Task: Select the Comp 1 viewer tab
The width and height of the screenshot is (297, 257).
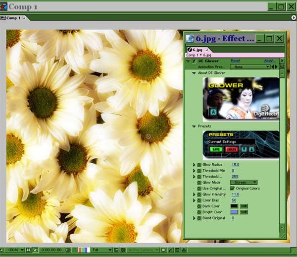Action: tap(13, 18)
